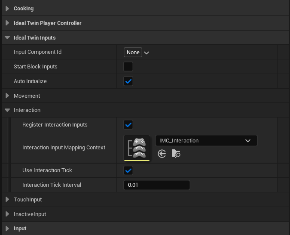Viewport: 290px width, 235px height.
Task: Click the Interaction Tick Interval value field
Action: point(156,185)
